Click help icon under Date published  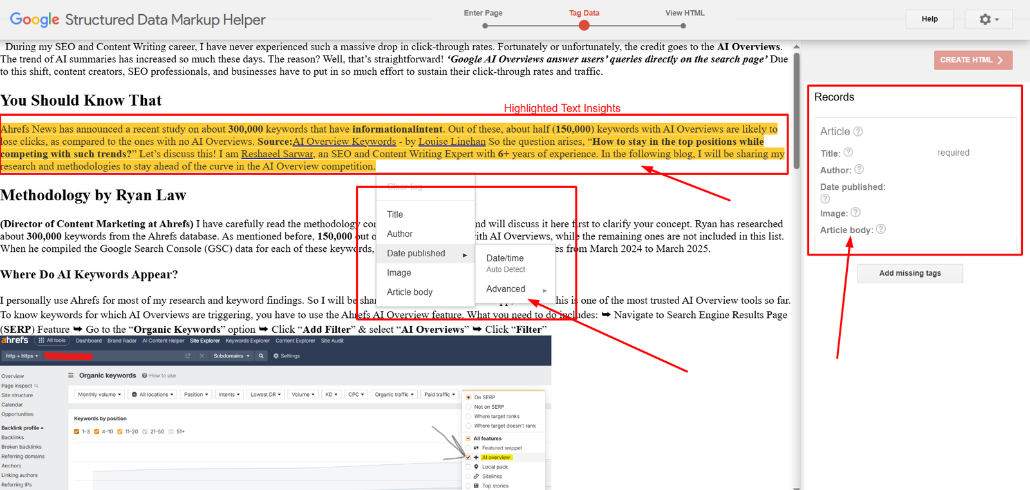(825, 199)
